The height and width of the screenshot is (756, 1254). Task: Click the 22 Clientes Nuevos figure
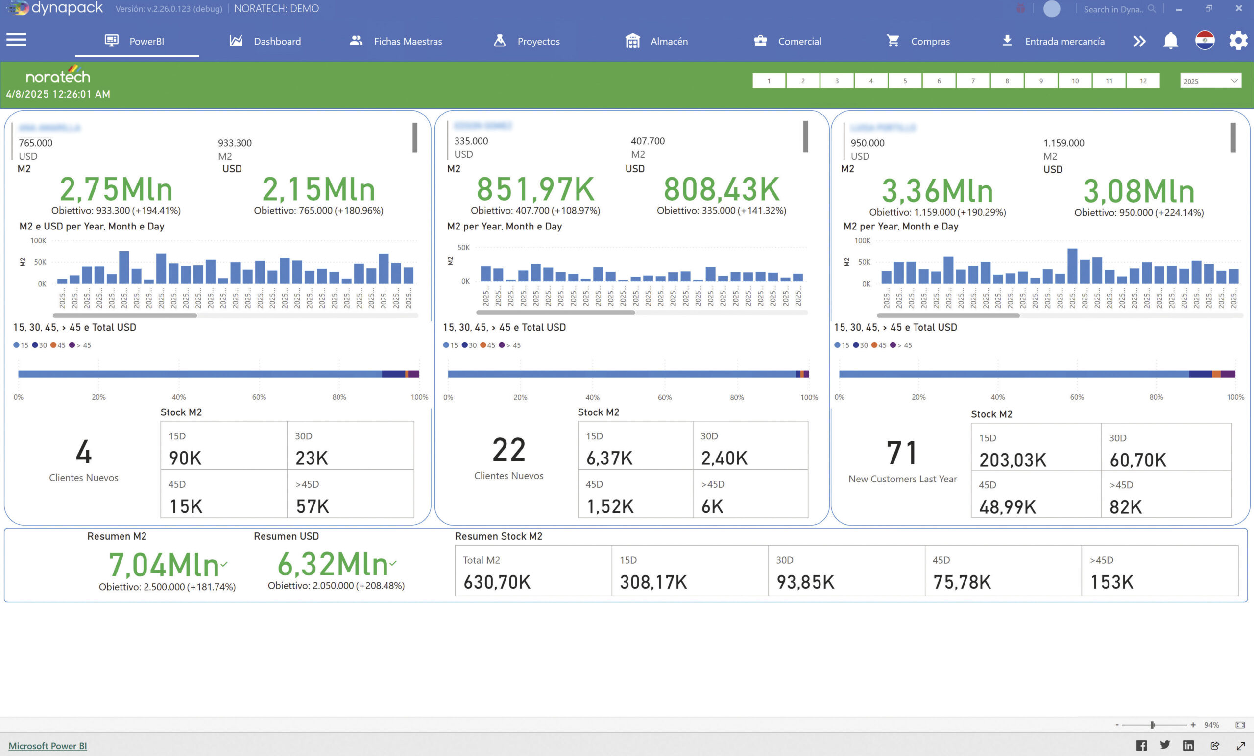508,450
